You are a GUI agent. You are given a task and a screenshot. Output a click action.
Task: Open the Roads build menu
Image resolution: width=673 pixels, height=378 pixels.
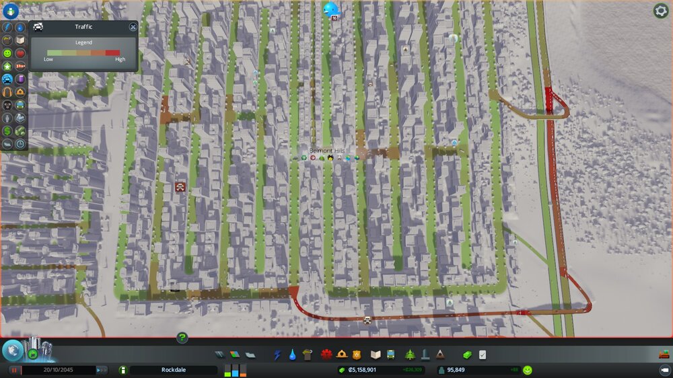click(x=219, y=355)
